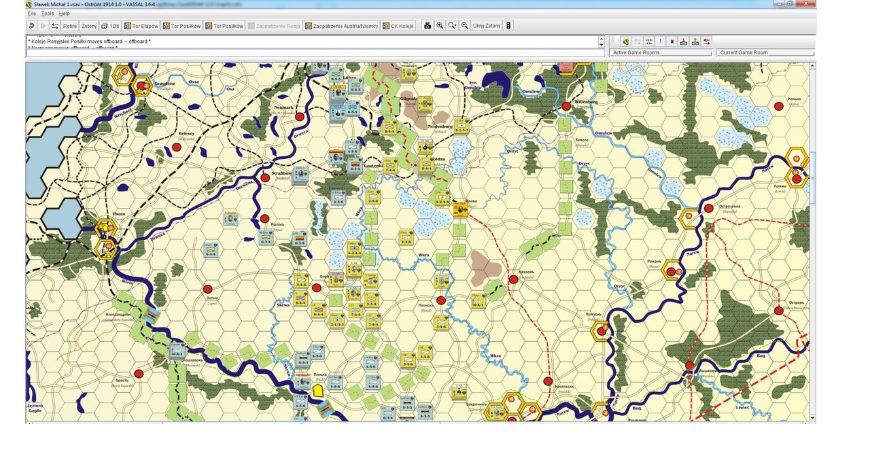Click the red town dot at Кольно
Viewport: 870px width, 471px height.
coord(779,107)
